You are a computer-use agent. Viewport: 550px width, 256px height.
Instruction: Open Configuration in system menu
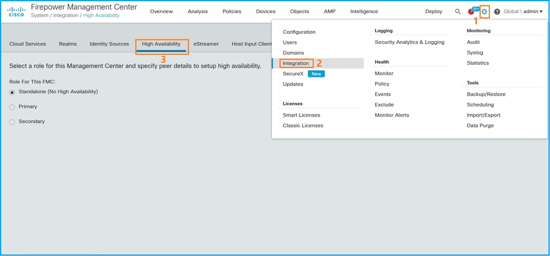[x=299, y=32]
